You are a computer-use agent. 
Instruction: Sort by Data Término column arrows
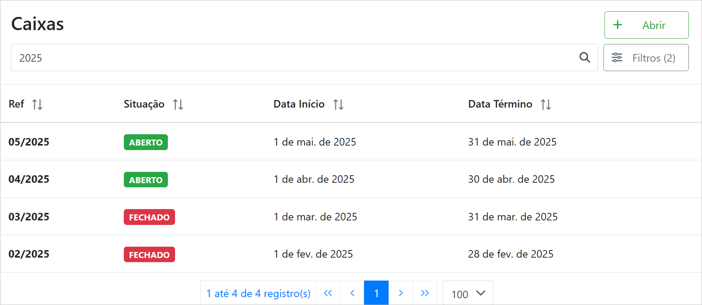click(546, 104)
